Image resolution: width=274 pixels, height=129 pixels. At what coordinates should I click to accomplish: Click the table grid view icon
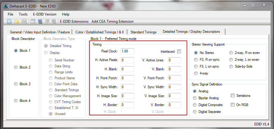[33, 21]
